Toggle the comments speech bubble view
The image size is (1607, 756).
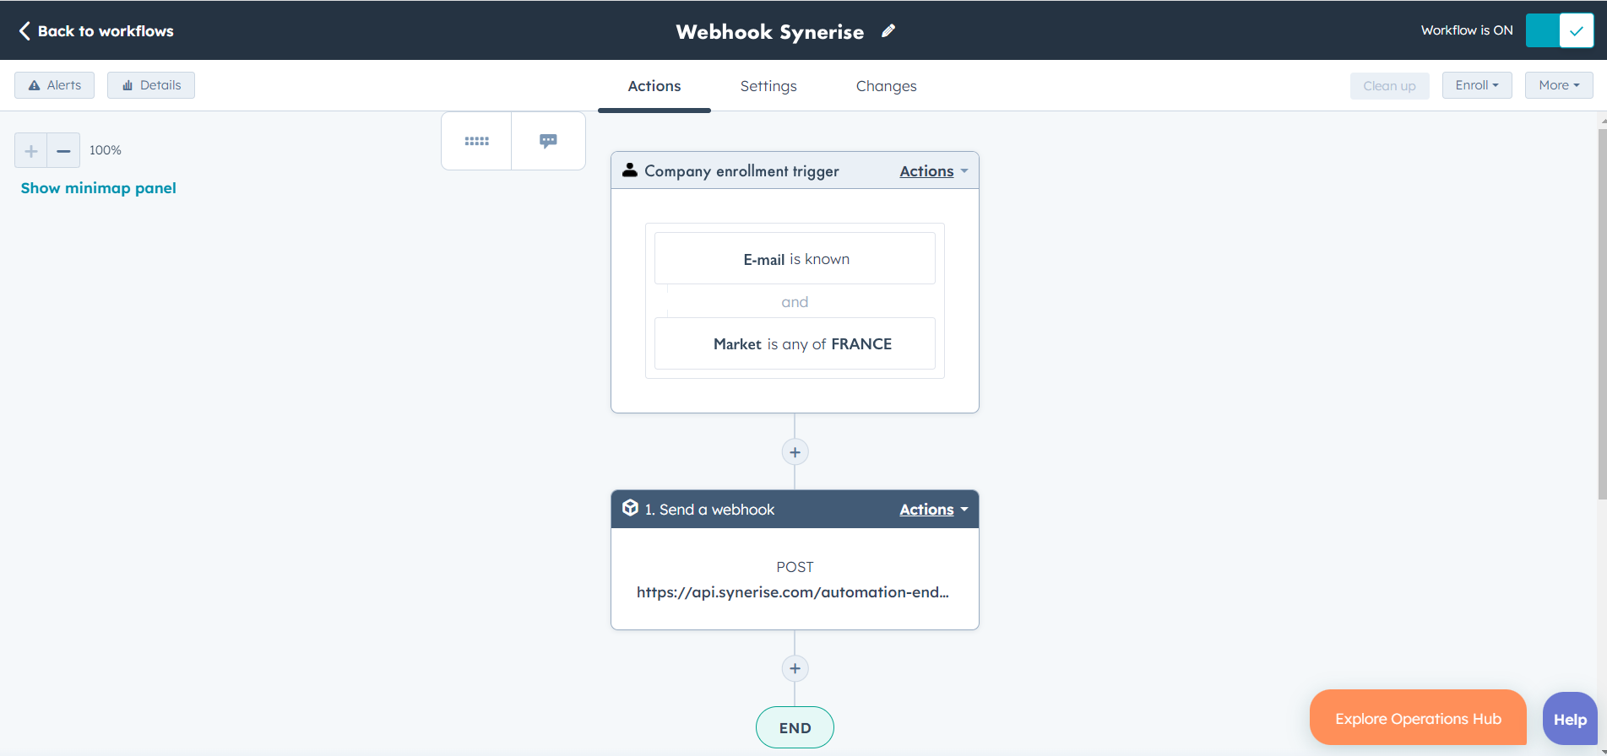pos(548,140)
